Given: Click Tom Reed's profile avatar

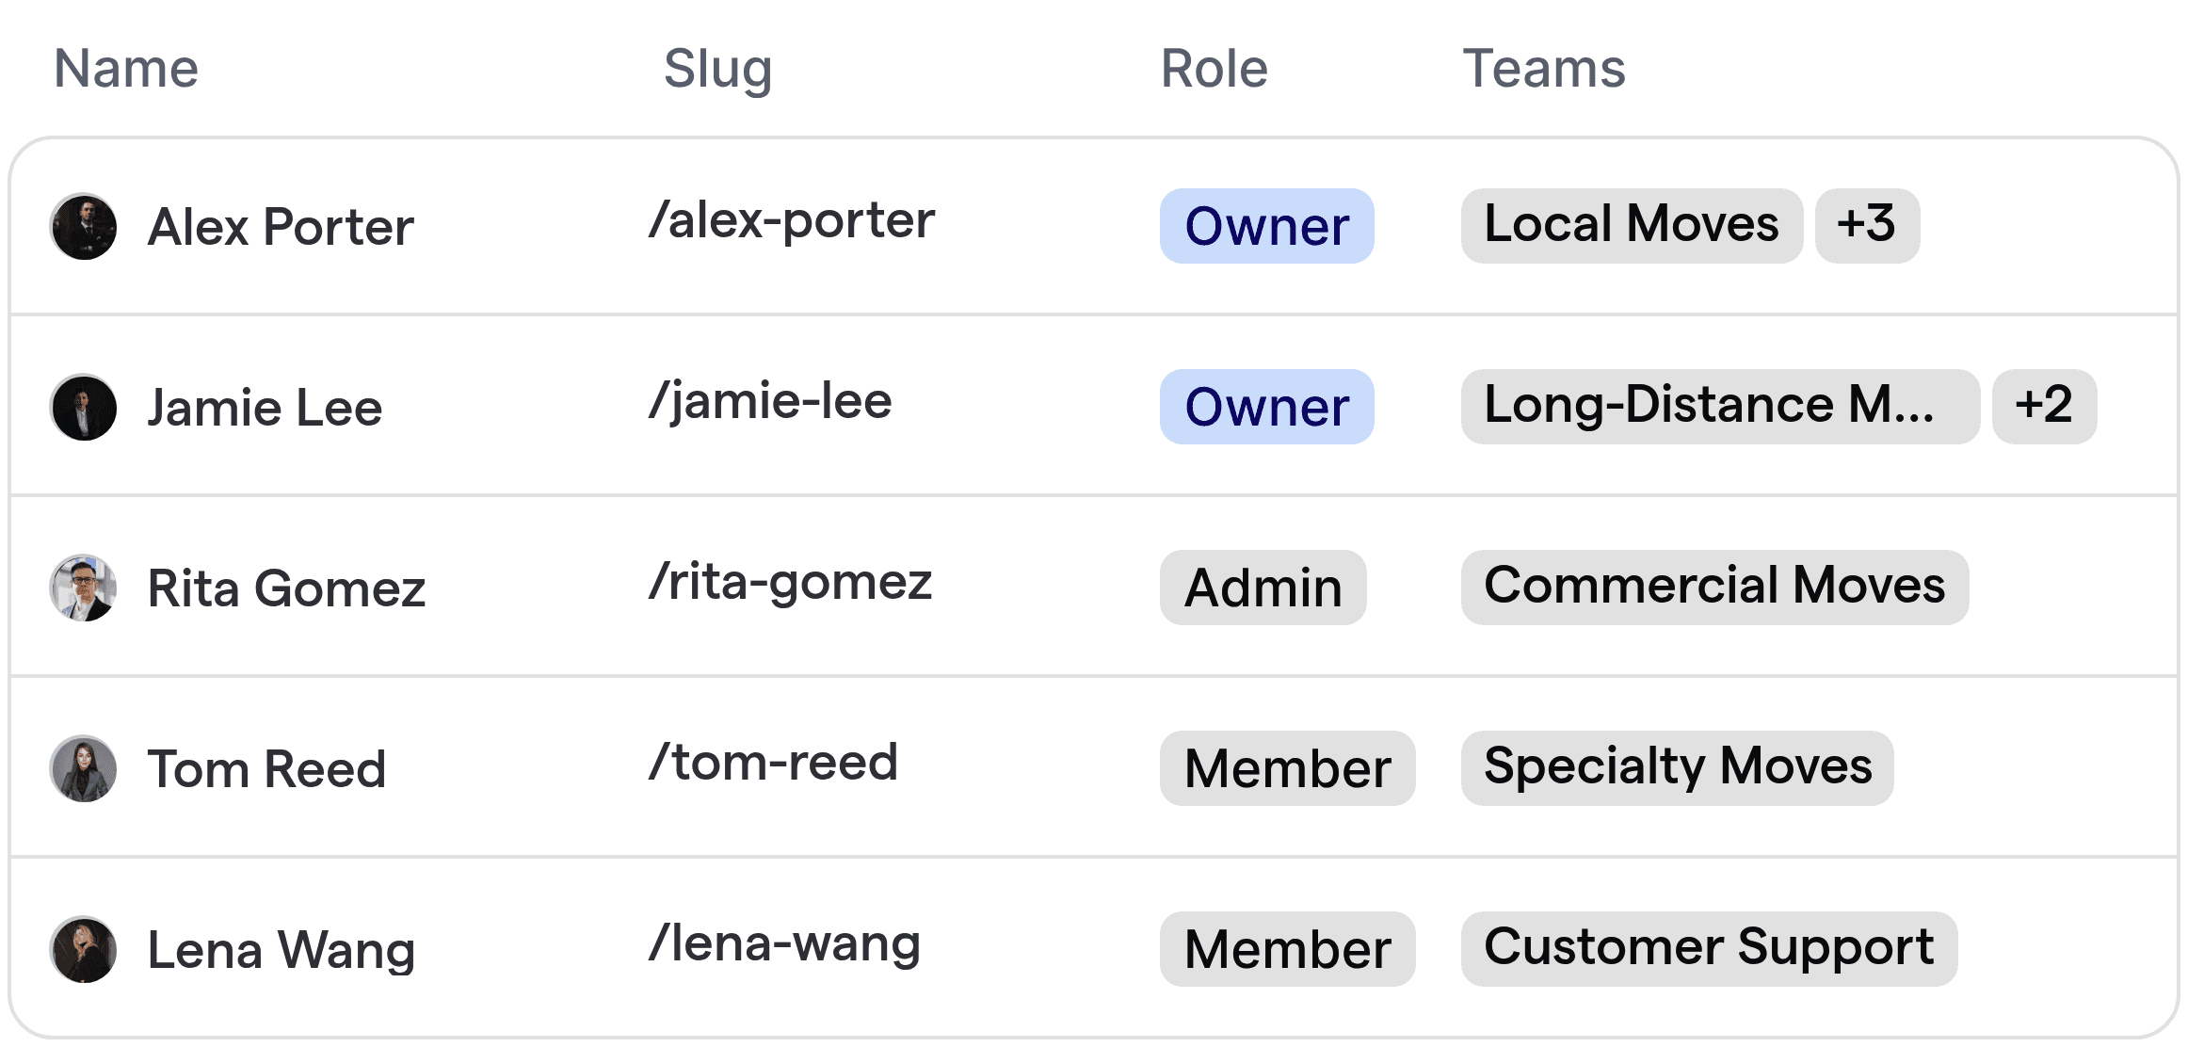Looking at the screenshot, I should tap(83, 768).
